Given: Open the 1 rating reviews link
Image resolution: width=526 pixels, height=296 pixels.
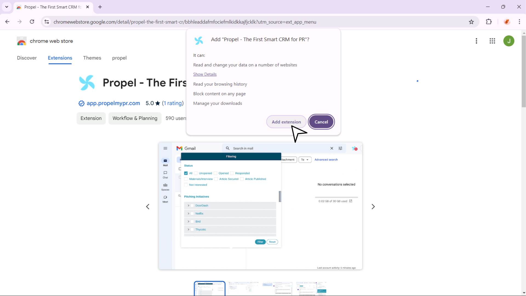Looking at the screenshot, I should point(173,103).
